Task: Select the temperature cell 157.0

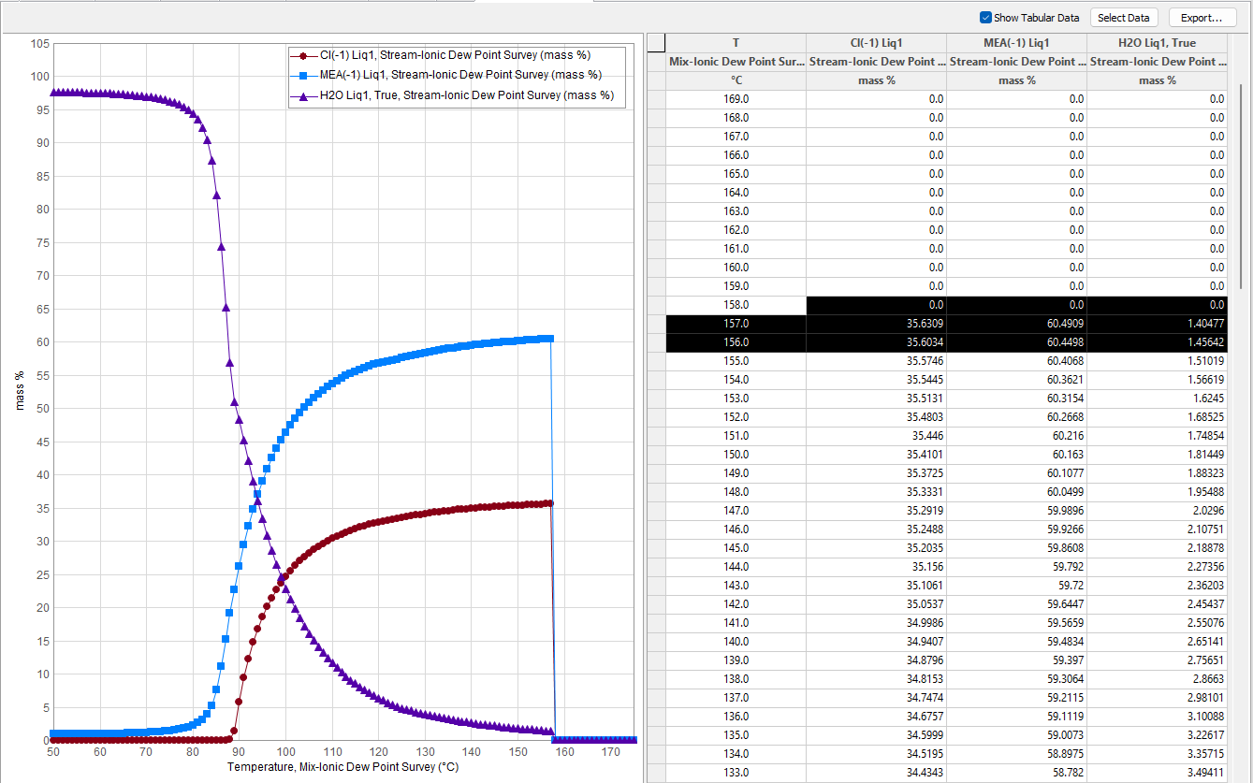Action: pyautogui.click(x=736, y=324)
